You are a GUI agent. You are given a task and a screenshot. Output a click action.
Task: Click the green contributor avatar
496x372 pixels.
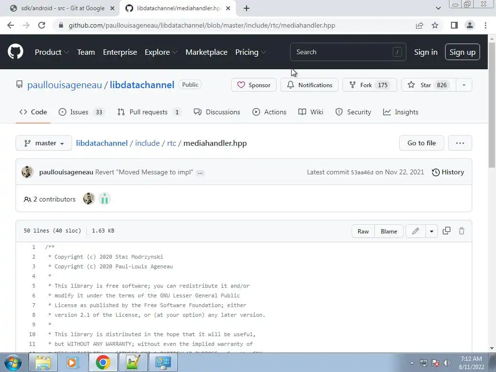[x=105, y=199]
